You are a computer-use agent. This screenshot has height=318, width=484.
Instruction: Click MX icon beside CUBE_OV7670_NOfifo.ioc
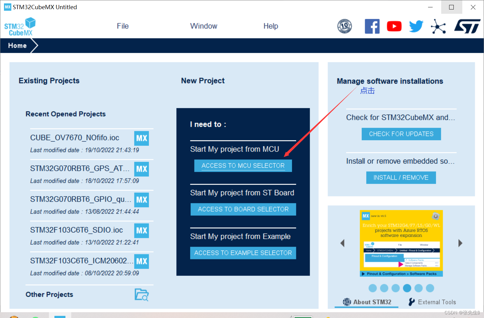click(142, 138)
